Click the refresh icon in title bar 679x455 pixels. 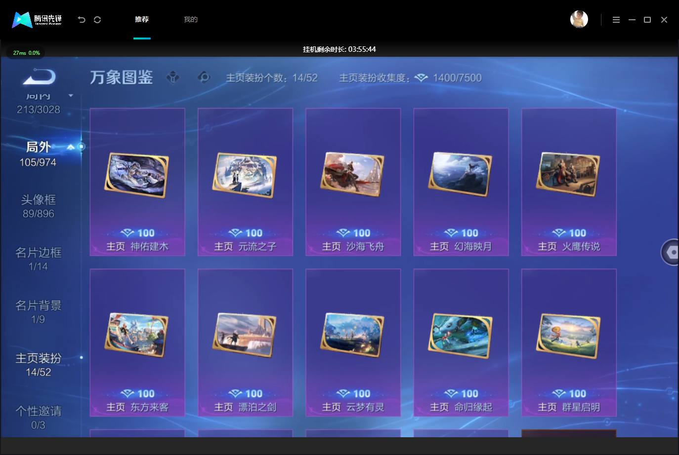[x=97, y=20]
